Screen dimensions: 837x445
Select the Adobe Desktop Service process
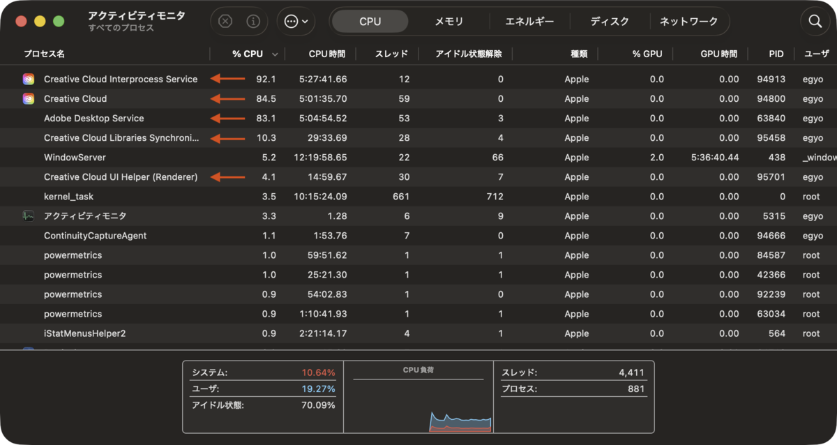(x=94, y=118)
